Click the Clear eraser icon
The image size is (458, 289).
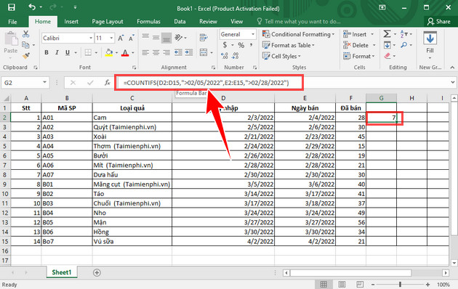coord(387,55)
